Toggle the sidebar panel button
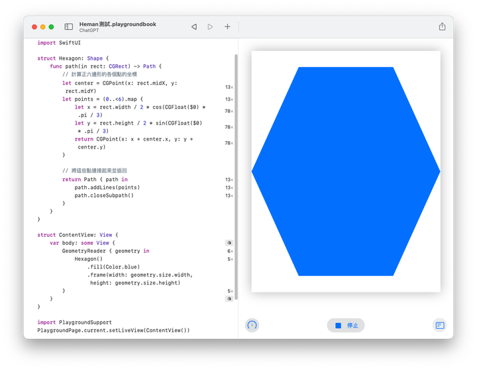477x370 pixels. click(68, 27)
